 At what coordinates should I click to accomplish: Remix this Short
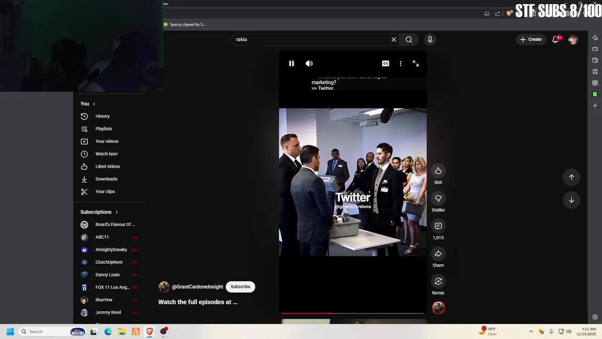[x=438, y=282]
